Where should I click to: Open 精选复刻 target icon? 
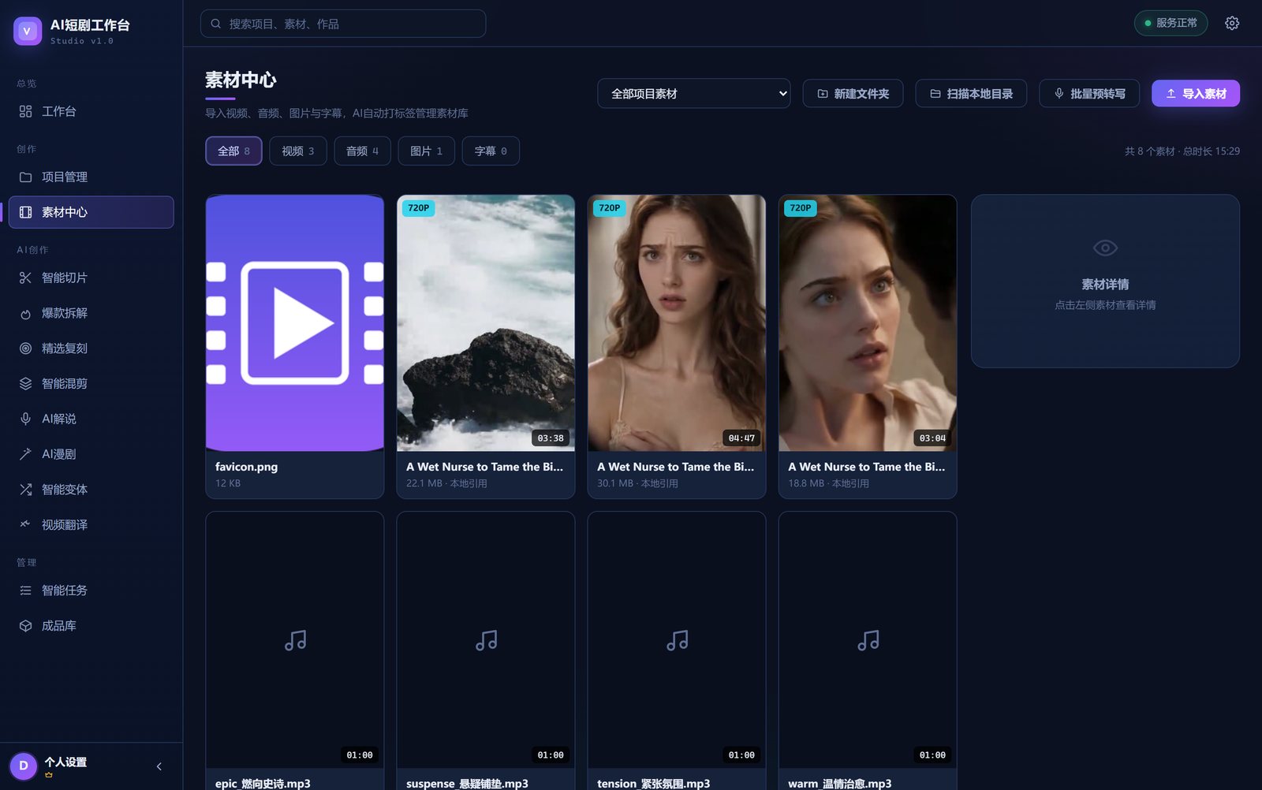(x=25, y=348)
